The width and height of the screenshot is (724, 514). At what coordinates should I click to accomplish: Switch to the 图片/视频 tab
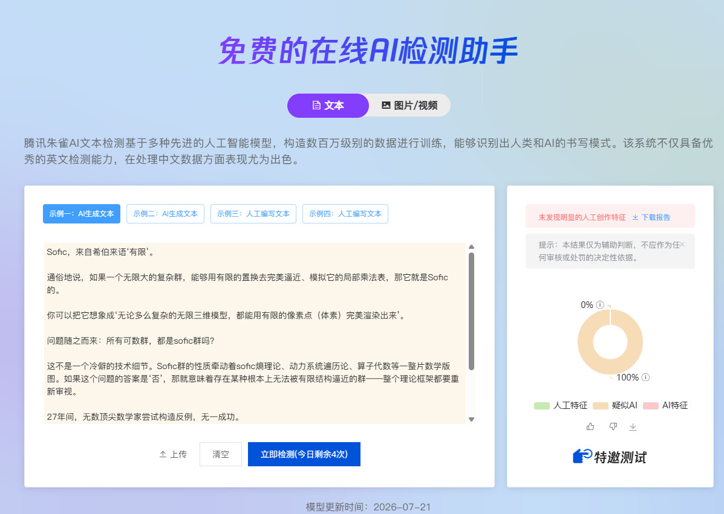point(409,106)
